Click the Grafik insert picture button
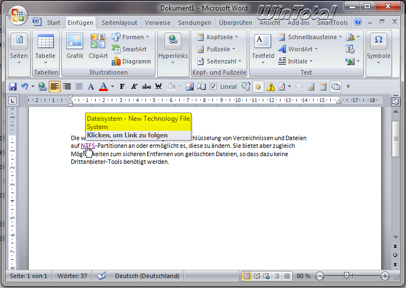 pyautogui.click(x=75, y=46)
